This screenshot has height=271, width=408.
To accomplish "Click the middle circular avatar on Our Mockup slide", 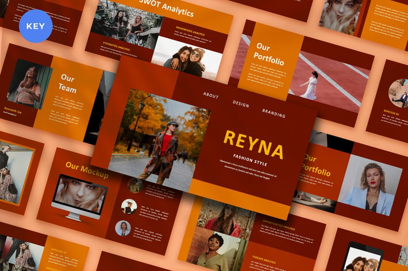I will pos(129,206).
